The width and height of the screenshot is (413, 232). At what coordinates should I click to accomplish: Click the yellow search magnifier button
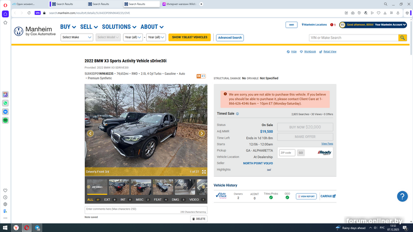[403, 38]
